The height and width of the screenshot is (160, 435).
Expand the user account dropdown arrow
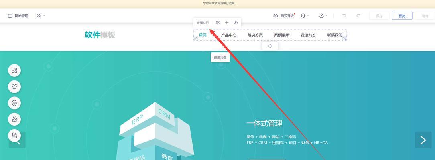click(x=326, y=16)
